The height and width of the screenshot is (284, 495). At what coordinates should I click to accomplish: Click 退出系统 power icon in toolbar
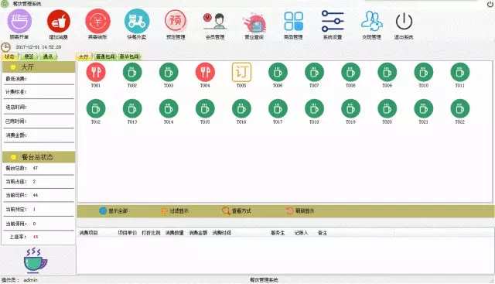[404, 22]
